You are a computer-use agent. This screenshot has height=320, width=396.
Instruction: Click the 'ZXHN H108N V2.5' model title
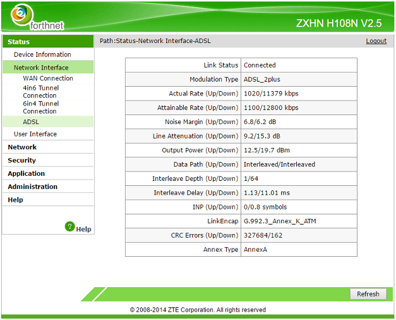click(339, 23)
